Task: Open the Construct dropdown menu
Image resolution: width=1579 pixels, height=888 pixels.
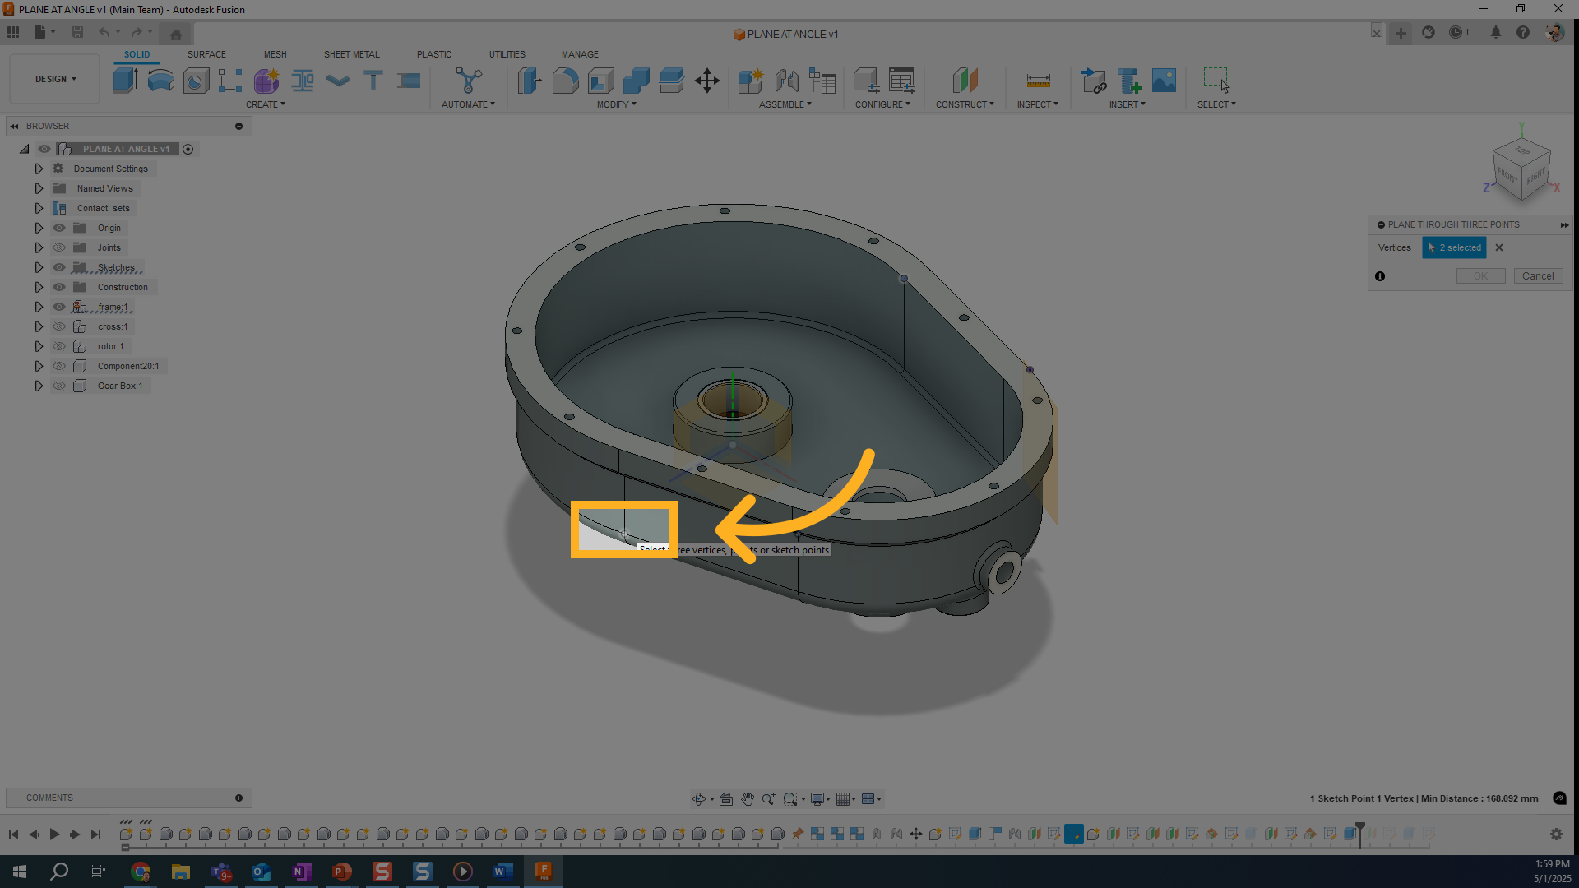Action: click(965, 104)
